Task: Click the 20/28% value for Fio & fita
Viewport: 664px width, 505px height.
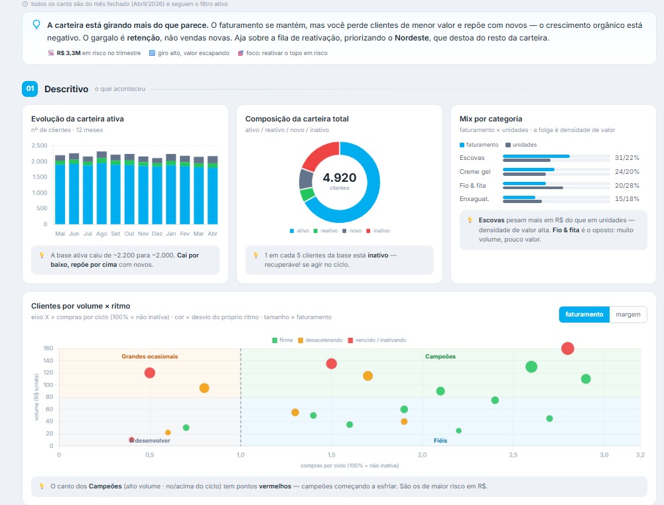Action: (627, 186)
